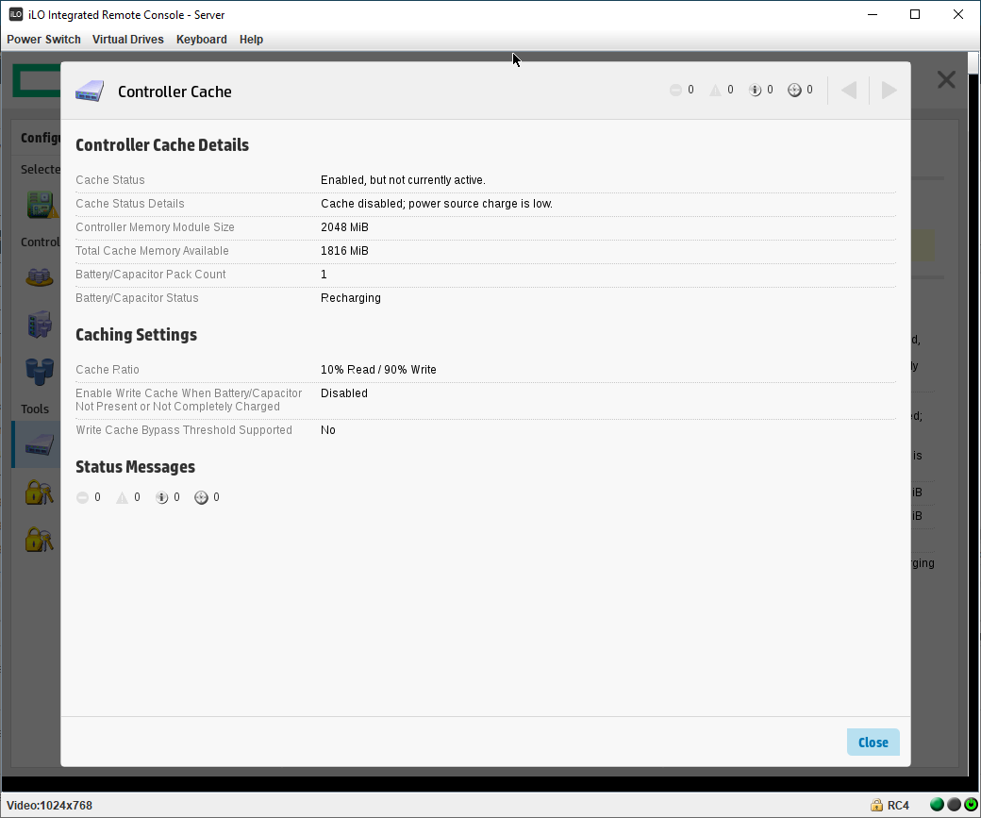981x818 pixels.
Task: Open the Keyboard menu
Action: (x=201, y=39)
